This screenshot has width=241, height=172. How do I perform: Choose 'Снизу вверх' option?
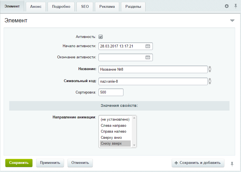pyautogui.click(x=115, y=144)
